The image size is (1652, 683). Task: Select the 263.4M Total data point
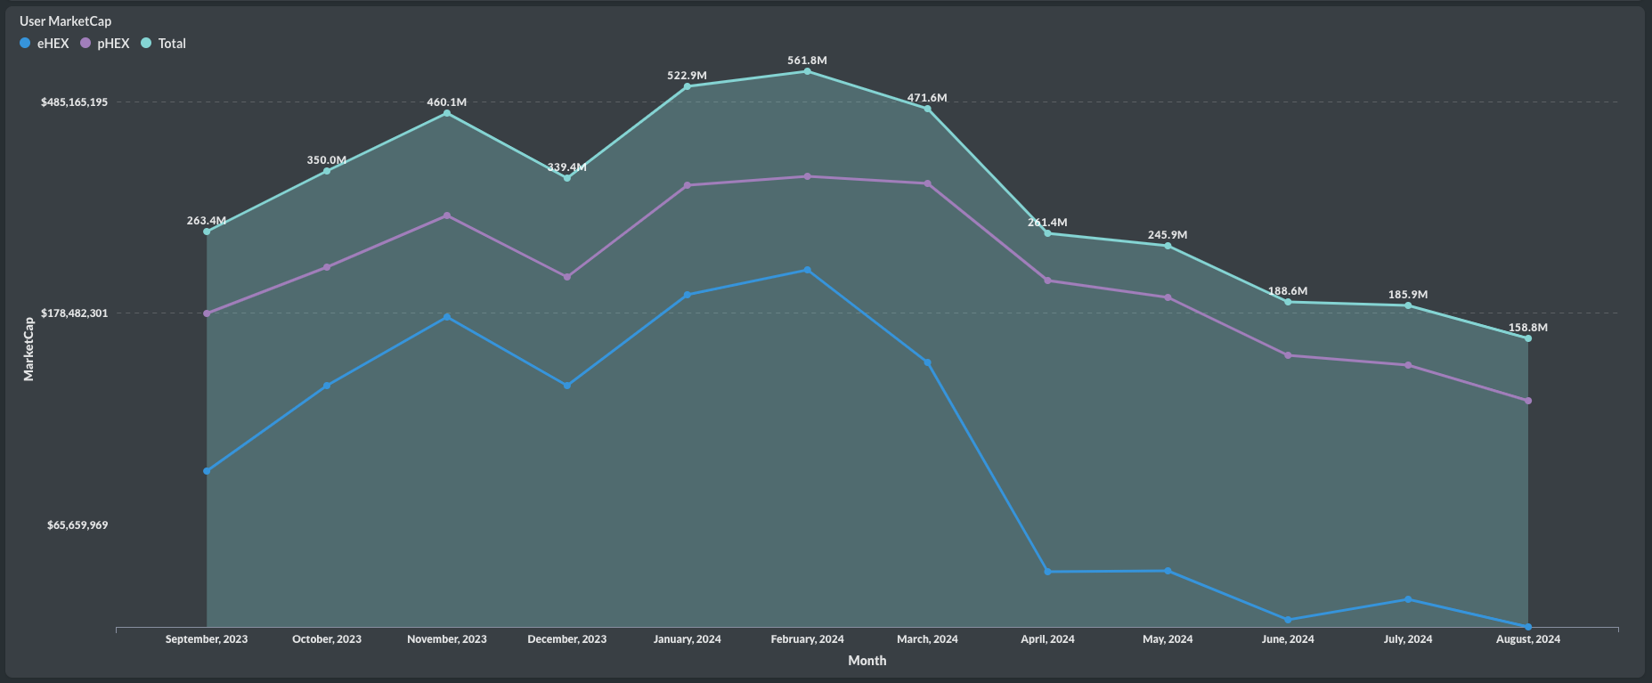(x=207, y=232)
